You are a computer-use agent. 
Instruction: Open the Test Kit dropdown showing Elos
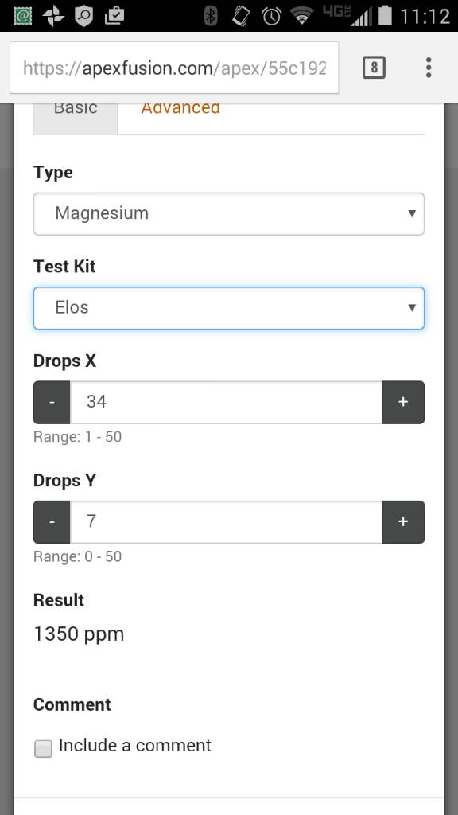pos(229,308)
